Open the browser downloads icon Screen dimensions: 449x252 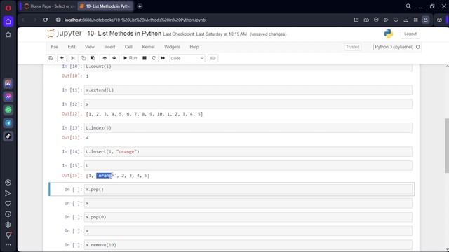[406, 20]
